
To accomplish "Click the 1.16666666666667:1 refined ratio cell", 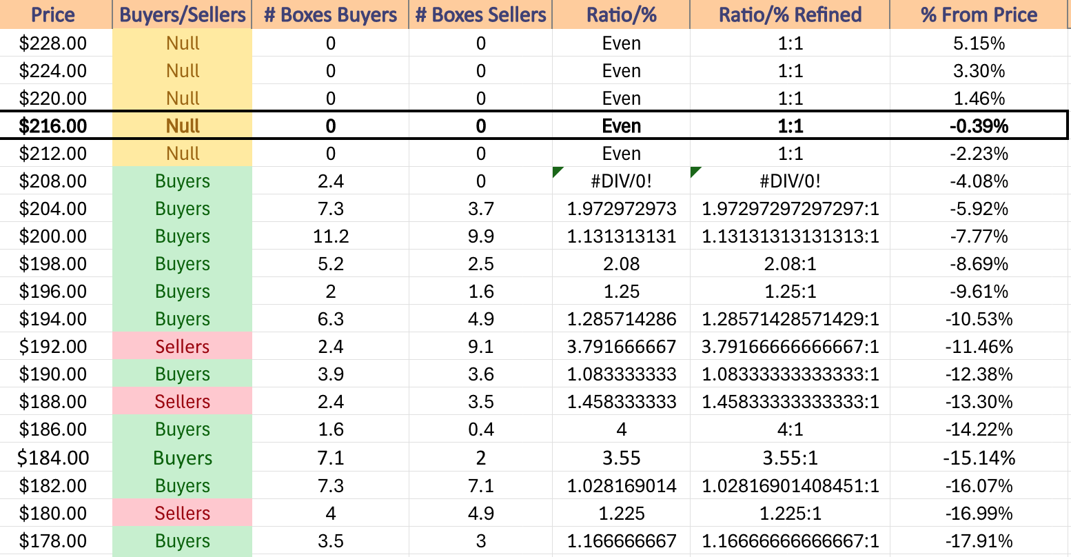I will click(x=790, y=541).
